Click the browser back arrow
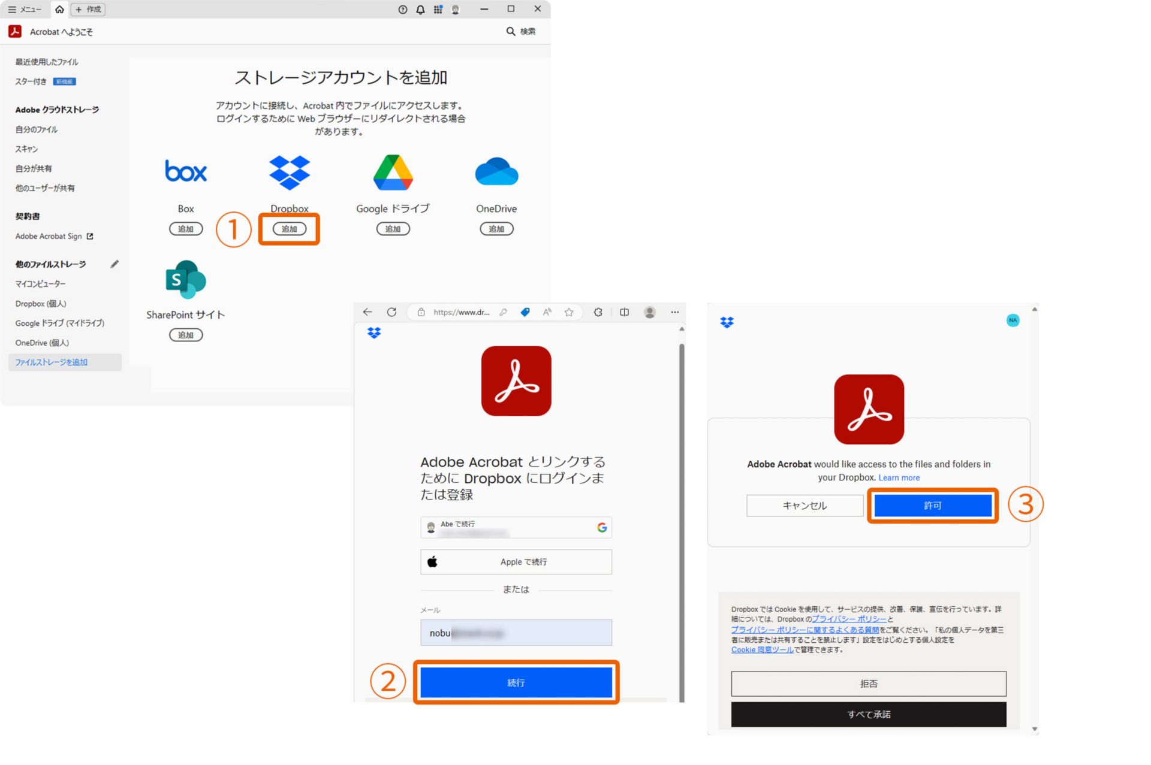The height and width of the screenshot is (765, 1151). 367,312
